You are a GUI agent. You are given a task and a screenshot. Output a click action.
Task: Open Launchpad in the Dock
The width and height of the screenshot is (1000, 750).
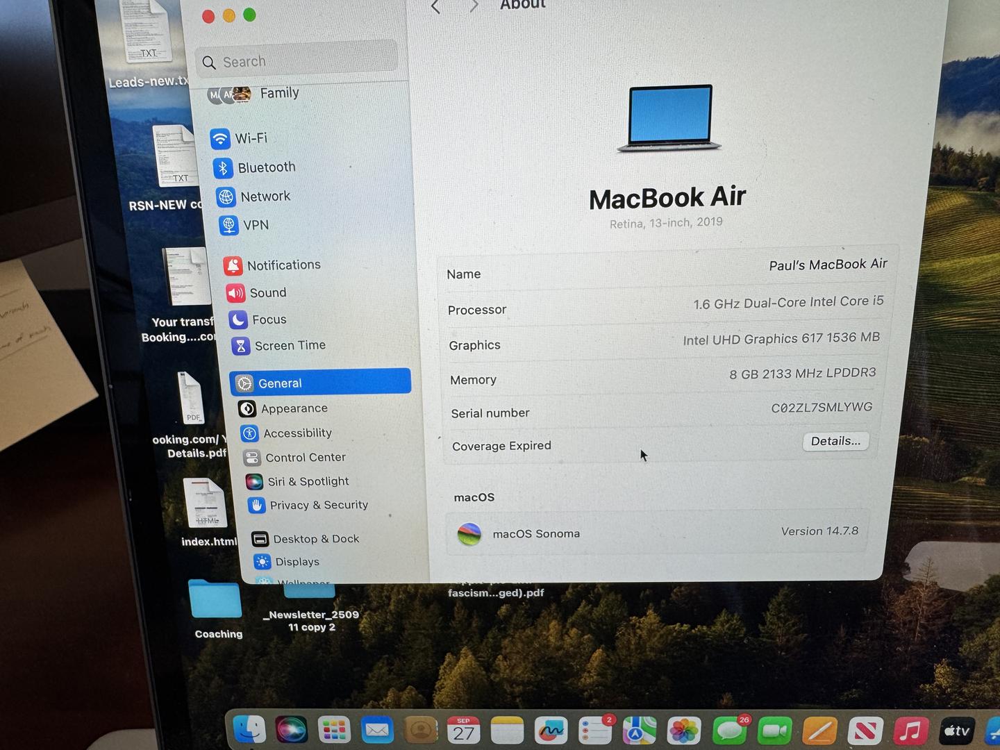click(334, 730)
